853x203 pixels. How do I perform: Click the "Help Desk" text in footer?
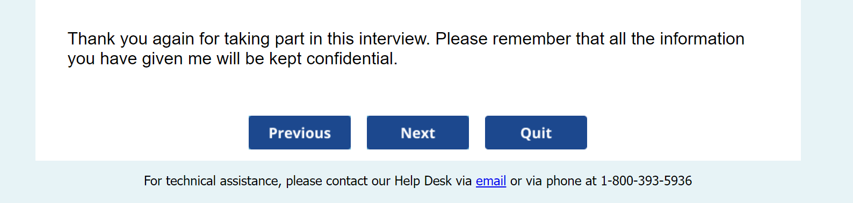click(423, 181)
